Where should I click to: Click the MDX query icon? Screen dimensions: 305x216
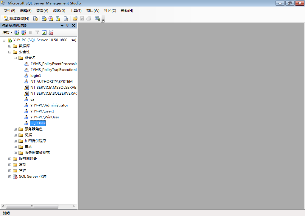(44, 18)
